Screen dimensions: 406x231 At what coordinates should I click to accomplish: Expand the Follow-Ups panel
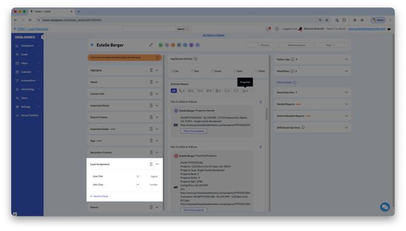point(346,59)
